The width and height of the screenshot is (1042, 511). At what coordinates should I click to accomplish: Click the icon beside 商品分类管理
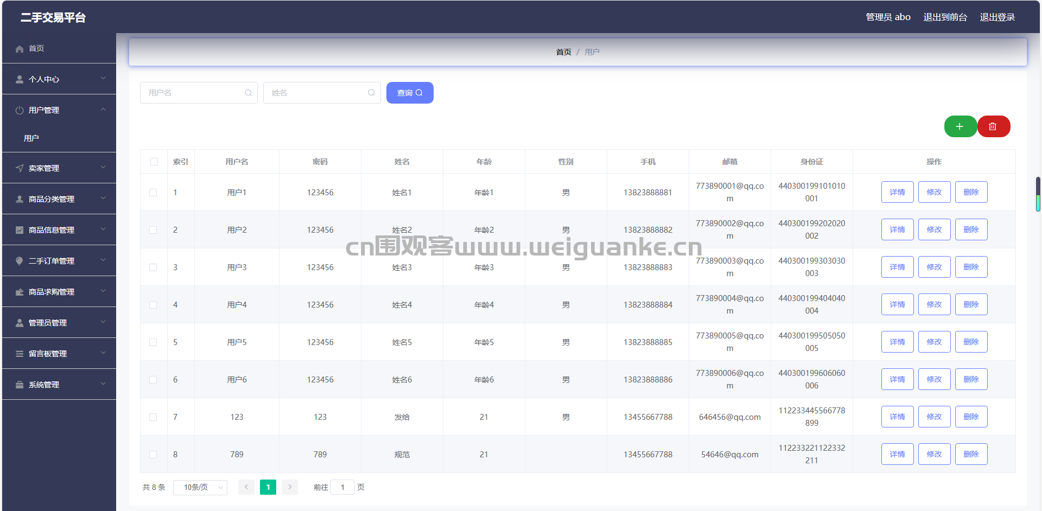[x=20, y=200]
